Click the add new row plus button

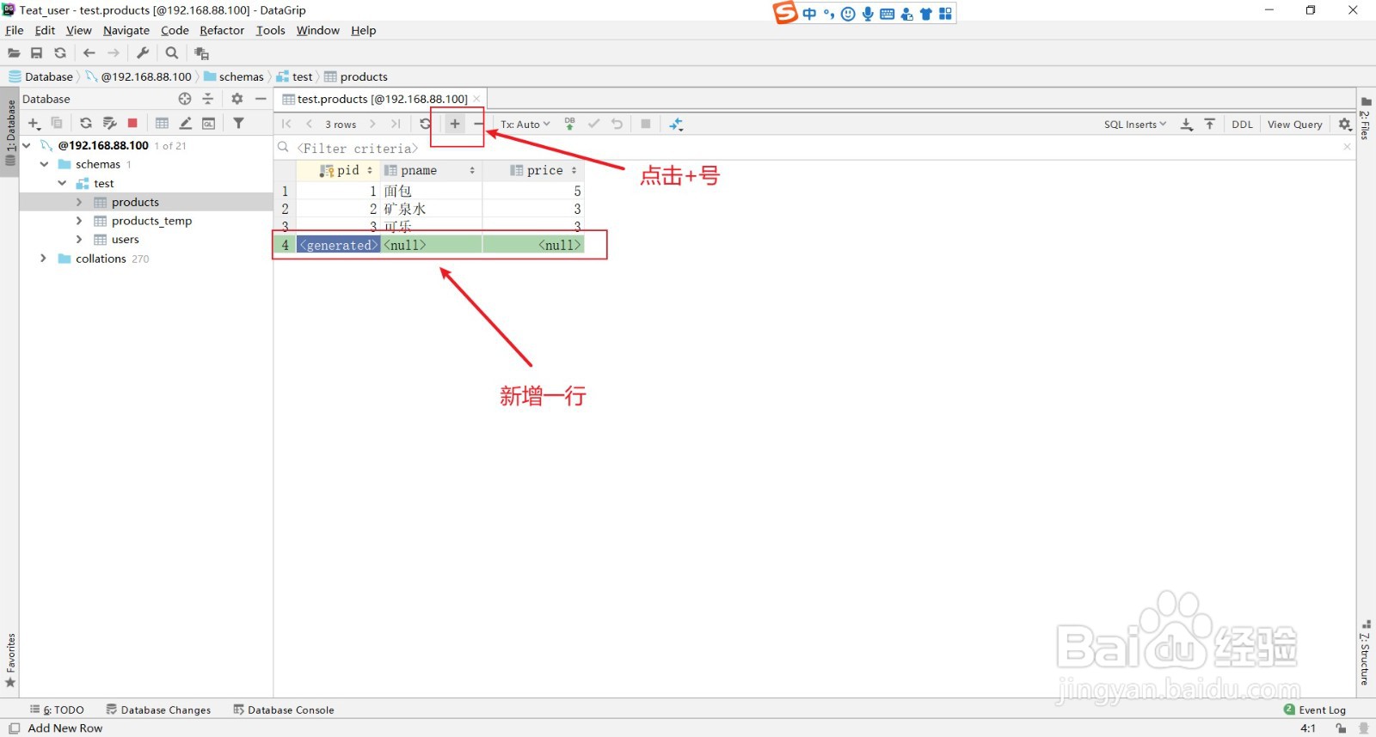[x=455, y=124]
